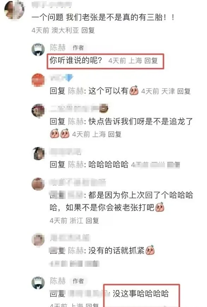Open the red avatar of the Tianjin commenter

tap(38, 80)
